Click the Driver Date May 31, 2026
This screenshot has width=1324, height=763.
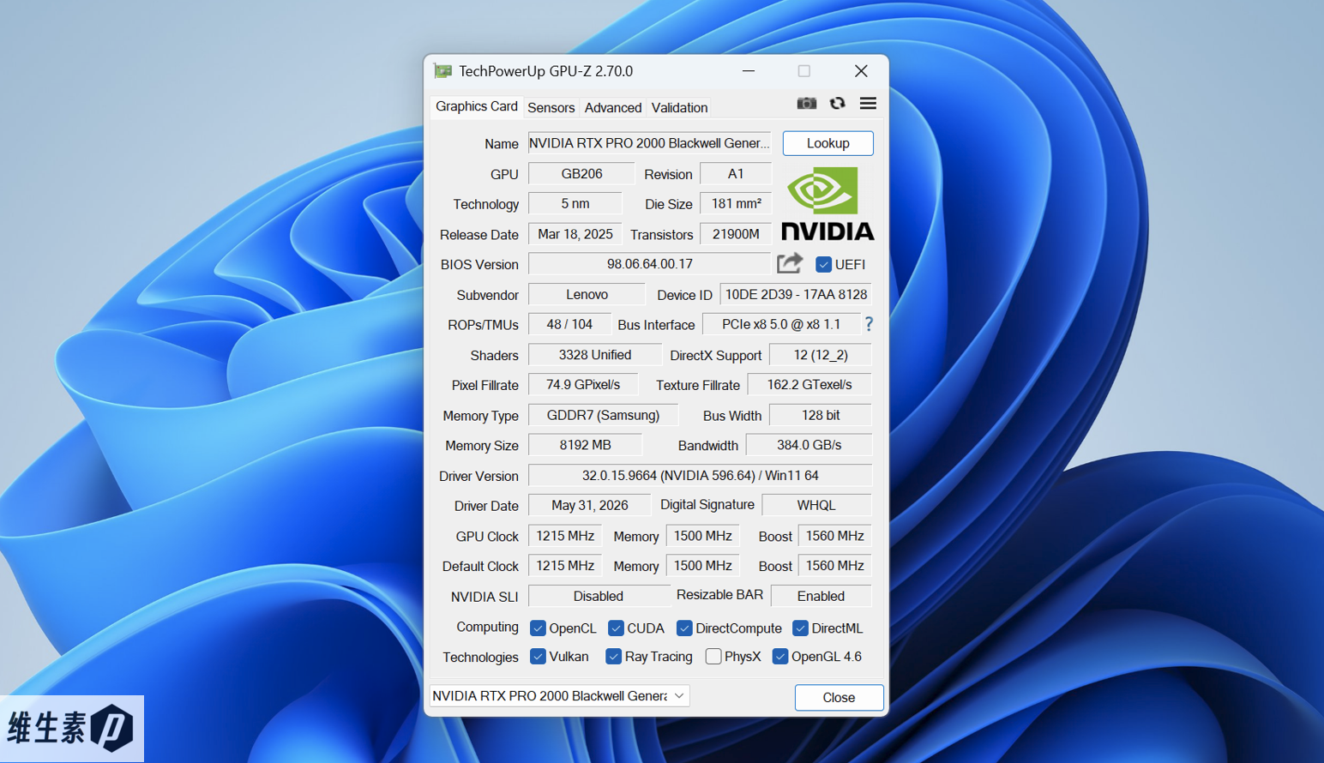tap(589, 506)
